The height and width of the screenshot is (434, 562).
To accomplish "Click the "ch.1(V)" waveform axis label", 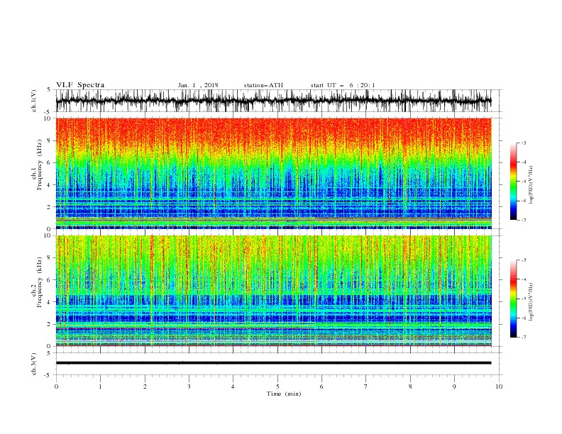I will [x=34, y=101].
